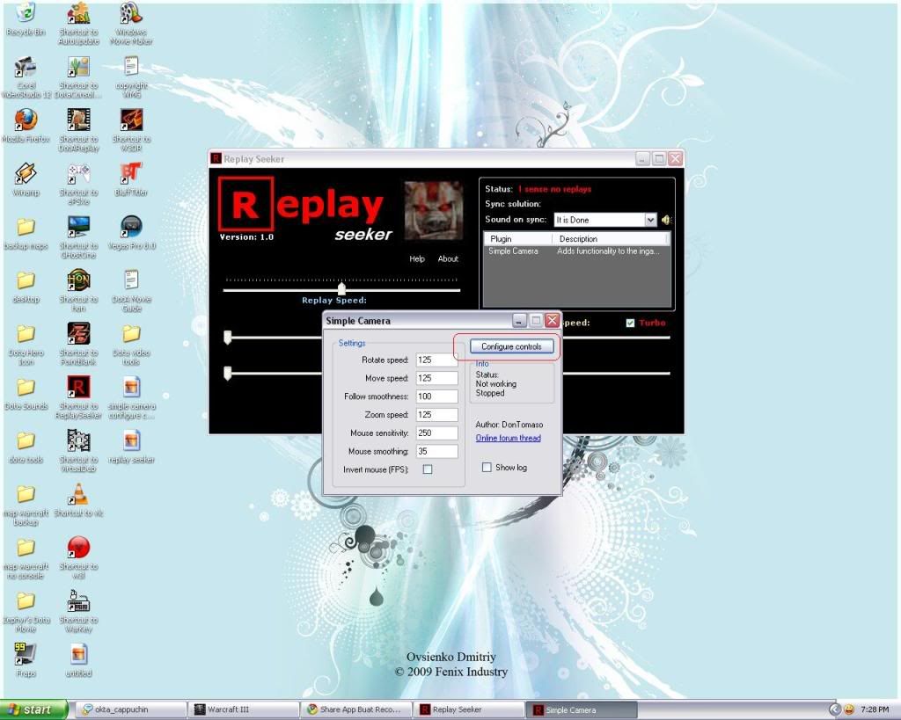Switch to Simple Camera taskbar button
901x720 pixels.
tap(582, 709)
